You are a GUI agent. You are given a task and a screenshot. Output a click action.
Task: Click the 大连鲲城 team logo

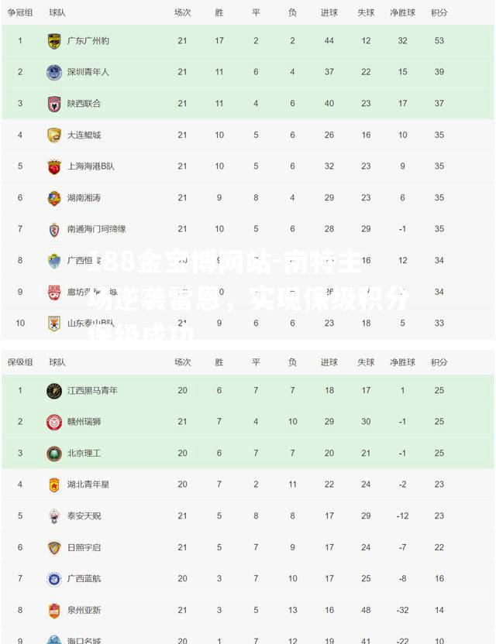click(x=54, y=135)
